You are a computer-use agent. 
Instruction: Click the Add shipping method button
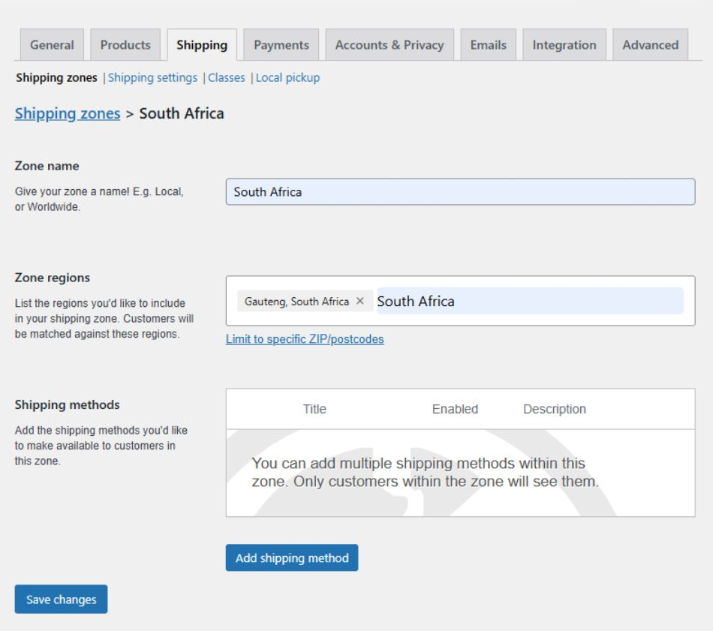tap(292, 557)
